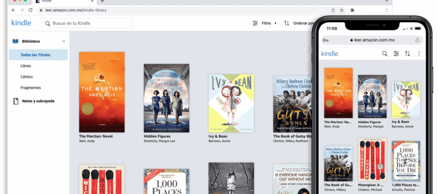Open the Ivy & Bean cover on desktop
438x194 pixels.
231,103
